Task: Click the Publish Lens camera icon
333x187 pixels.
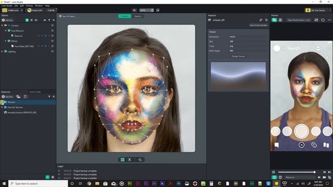Action: (5, 10)
